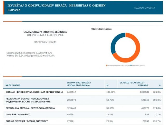Viewport: 166px width, 125px height.
Task: Click the 'SLUŽBENI IZVJEŠTAJ' label in header
Action: pyautogui.click(x=144, y=8)
